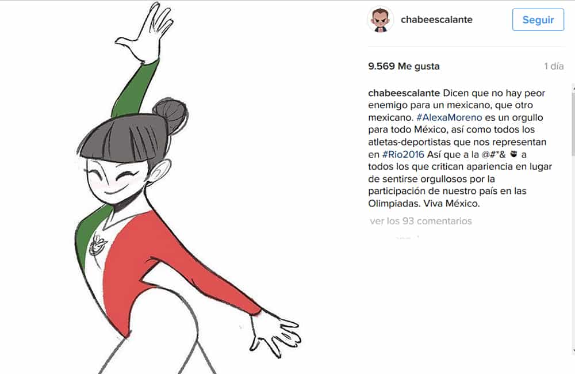Click the Seguir follow button
Image resolution: width=575 pixels, height=374 pixels.
pyautogui.click(x=538, y=20)
